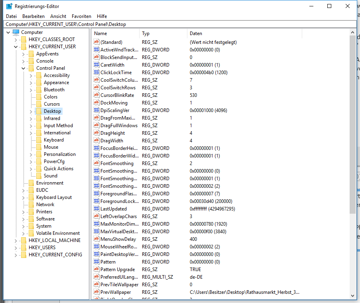This screenshot has width=360, height=303.
Task: Select the Quick Actions key
Action: click(59, 169)
